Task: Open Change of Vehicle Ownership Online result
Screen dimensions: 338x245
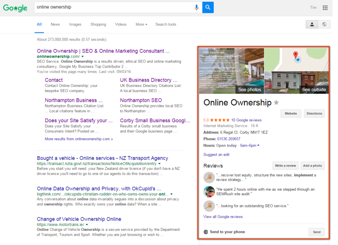Action: pos(79,219)
